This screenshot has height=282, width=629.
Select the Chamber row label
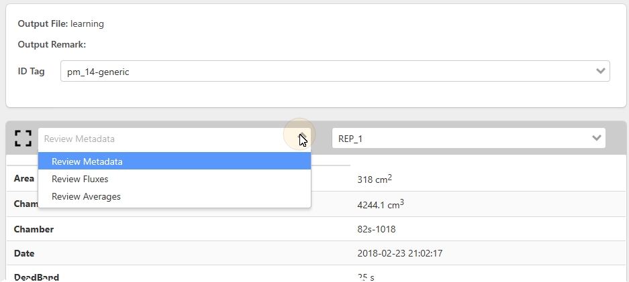click(34, 229)
